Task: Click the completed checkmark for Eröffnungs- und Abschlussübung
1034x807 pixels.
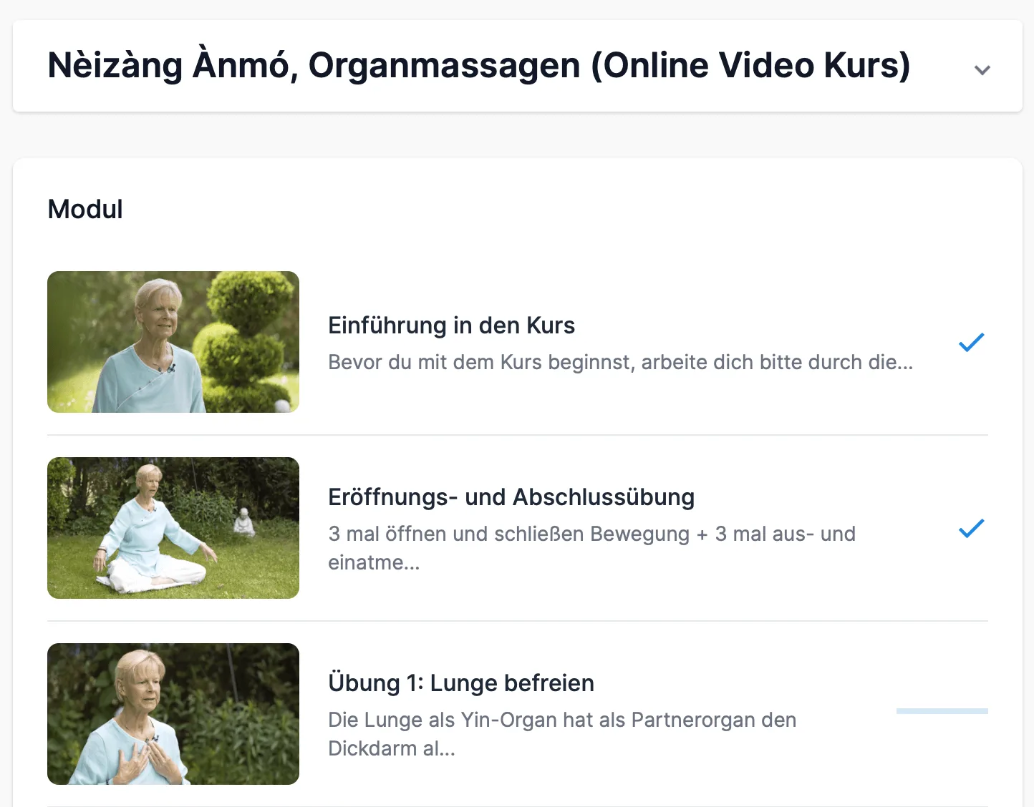Action: [x=972, y=529]
